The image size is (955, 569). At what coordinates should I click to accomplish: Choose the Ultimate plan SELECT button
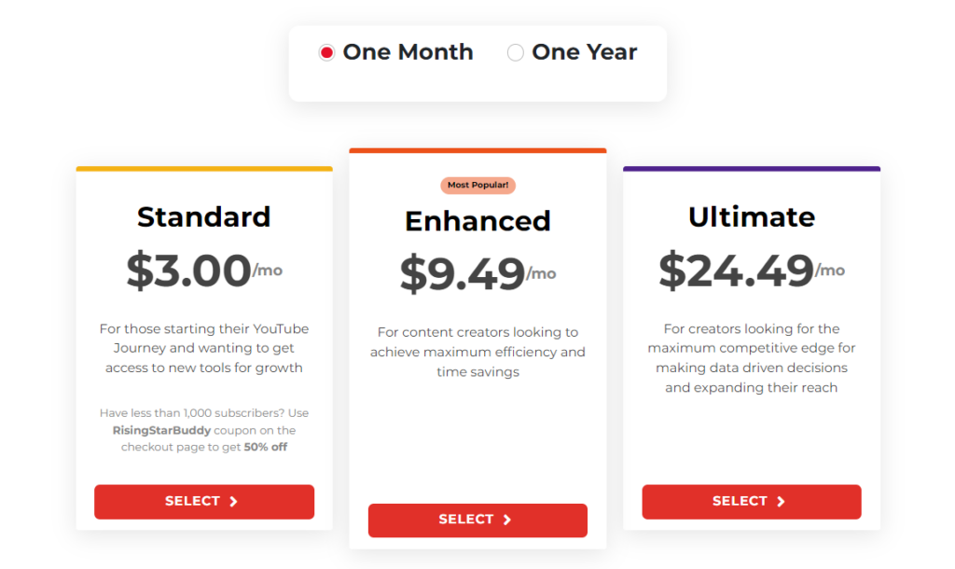pos(752,502)
